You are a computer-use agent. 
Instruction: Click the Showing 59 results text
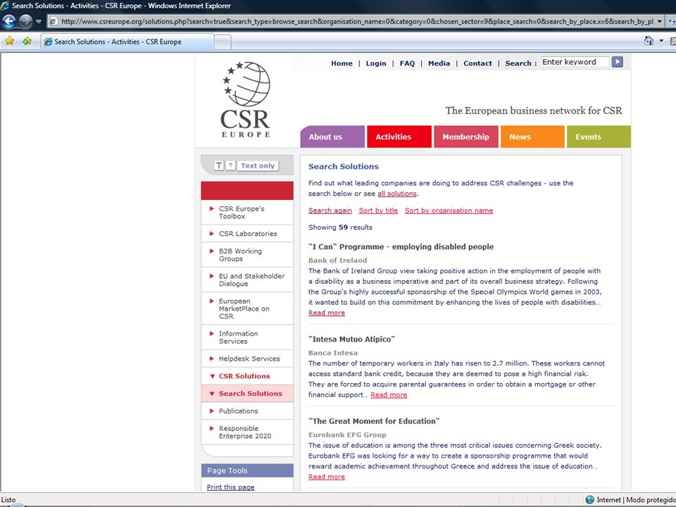[340, 227]
